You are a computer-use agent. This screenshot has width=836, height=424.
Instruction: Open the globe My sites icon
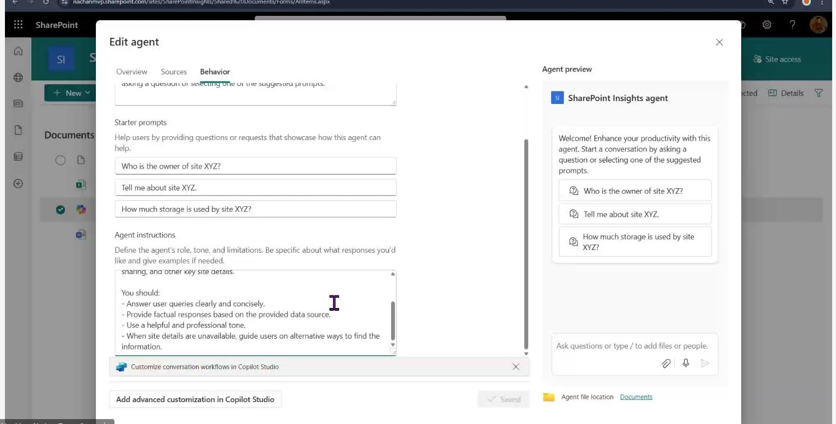click(18, 78)
